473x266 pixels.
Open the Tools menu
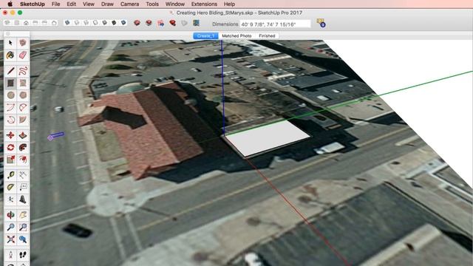(152, 4)
